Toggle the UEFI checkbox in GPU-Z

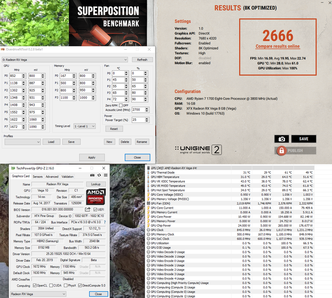[95, 209]
